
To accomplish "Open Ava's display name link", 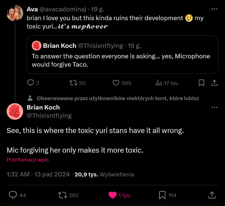I will [x=32, y=9].
